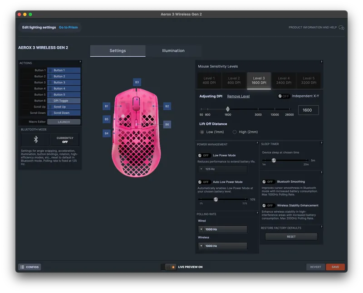Toggle Bluetooth mode Currently Off button
Image resolution: width=363 pixels, height=293 pixels.
coord(64,140)
